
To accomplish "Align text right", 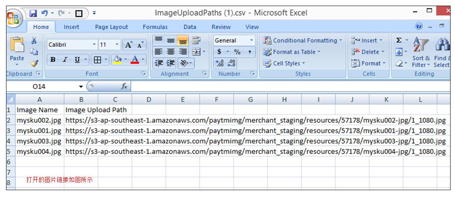I will click(x=183, y=52).
